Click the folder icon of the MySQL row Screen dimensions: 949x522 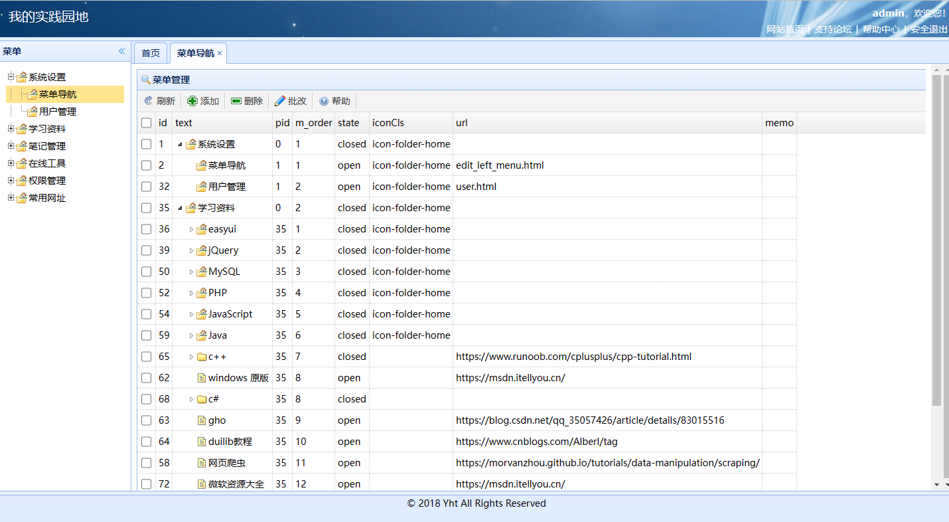[x=202, y=272]
